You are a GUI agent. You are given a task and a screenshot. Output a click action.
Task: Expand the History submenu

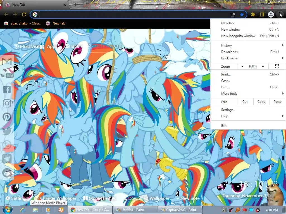coord(248,45)
